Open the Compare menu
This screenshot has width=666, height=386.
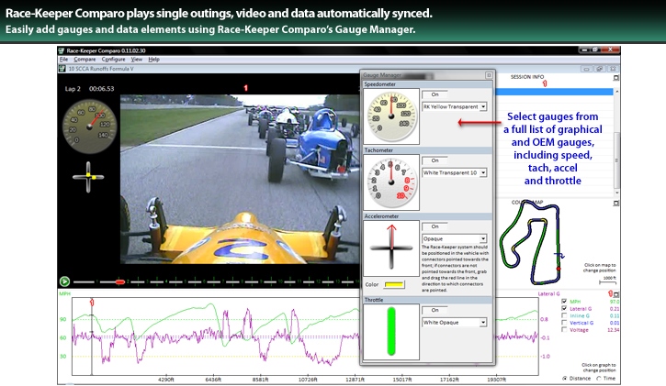[84, 59]
